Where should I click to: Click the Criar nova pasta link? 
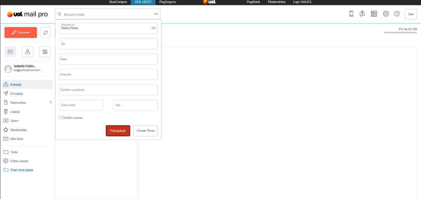click(21, 170)
